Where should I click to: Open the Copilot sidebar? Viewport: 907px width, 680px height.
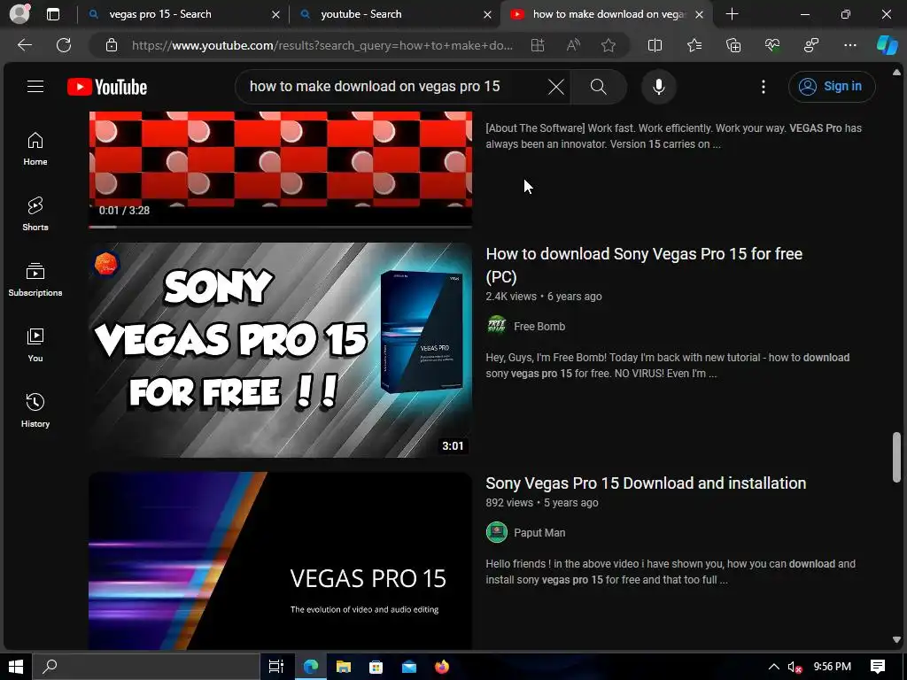click(x=887, y=45)
